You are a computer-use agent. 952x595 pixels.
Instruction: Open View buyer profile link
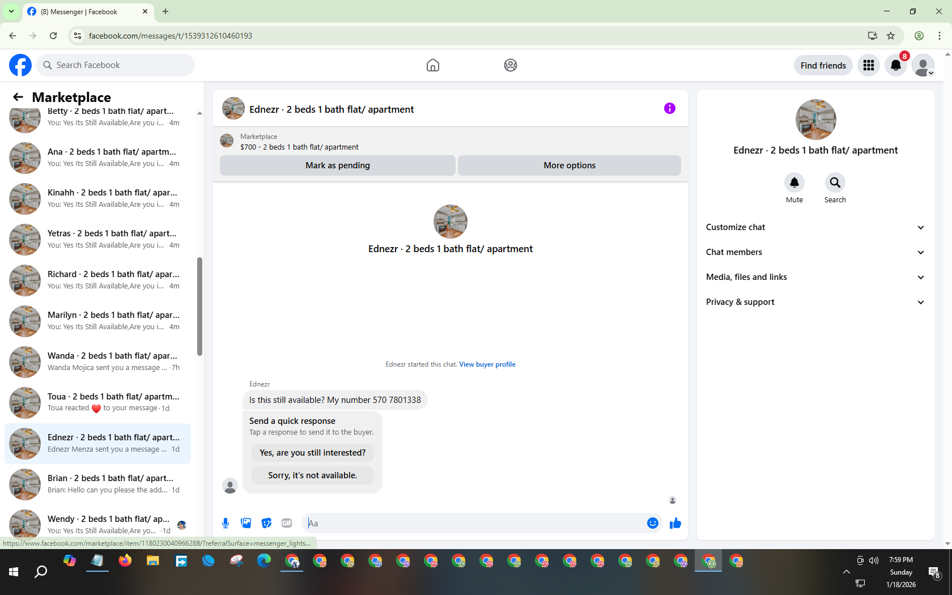click(x=487, y=364)
